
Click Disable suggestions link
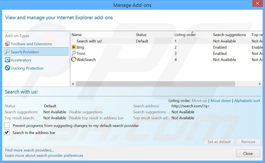tap(86, 112)
